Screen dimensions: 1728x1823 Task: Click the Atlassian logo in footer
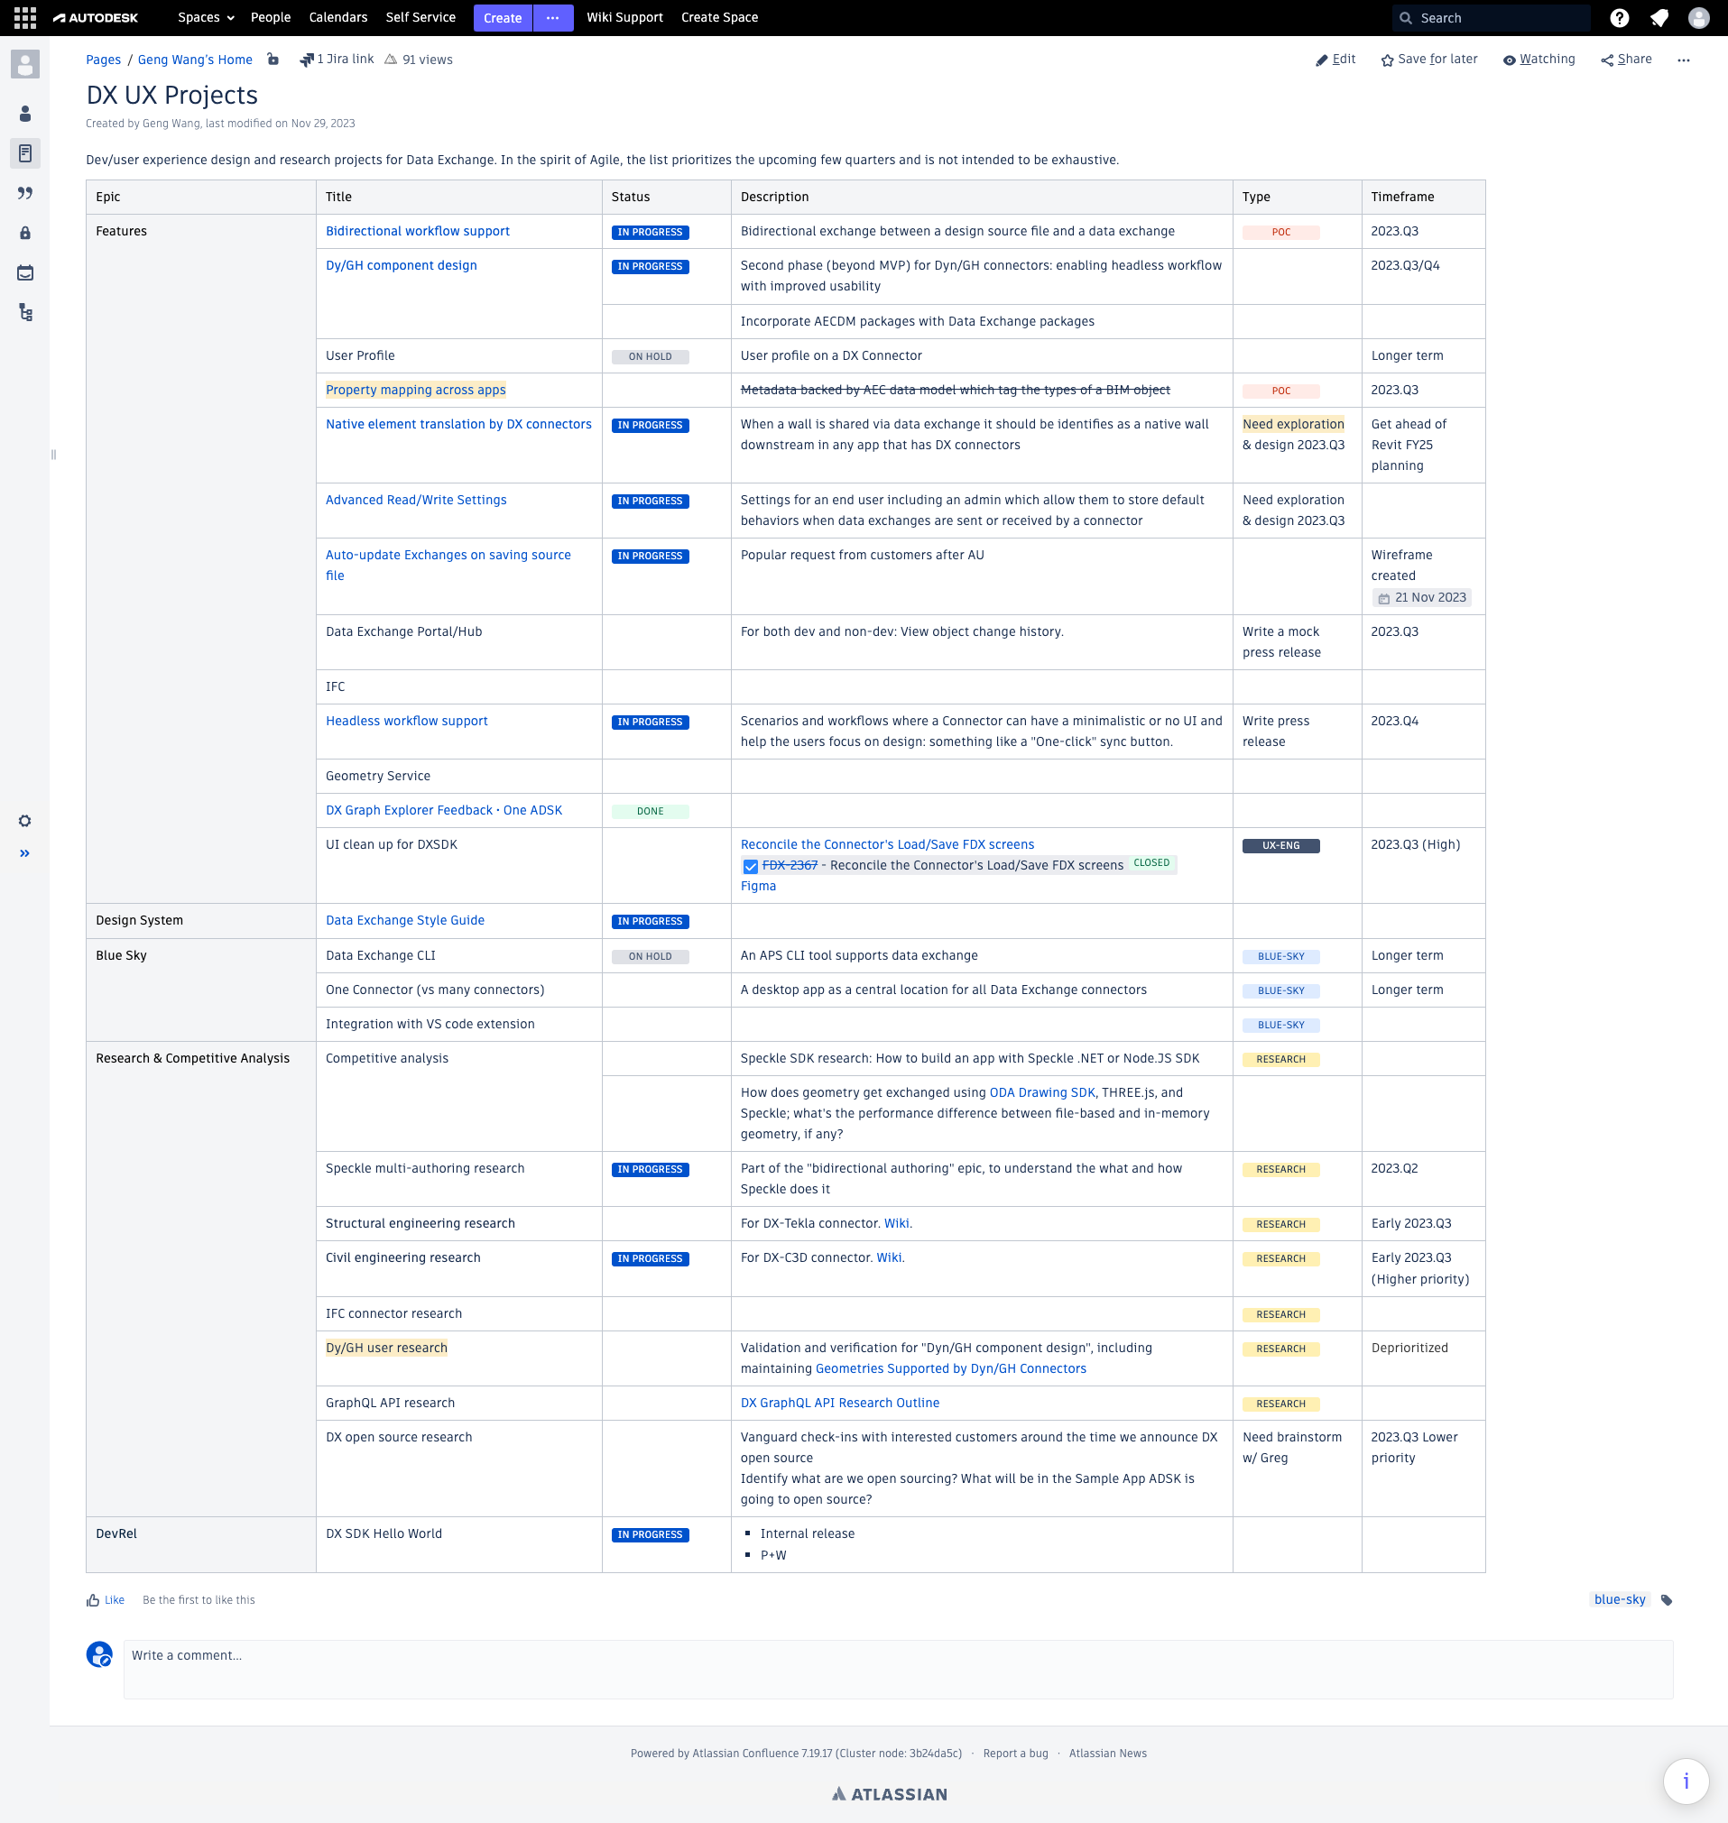[x=889, y=1793]
